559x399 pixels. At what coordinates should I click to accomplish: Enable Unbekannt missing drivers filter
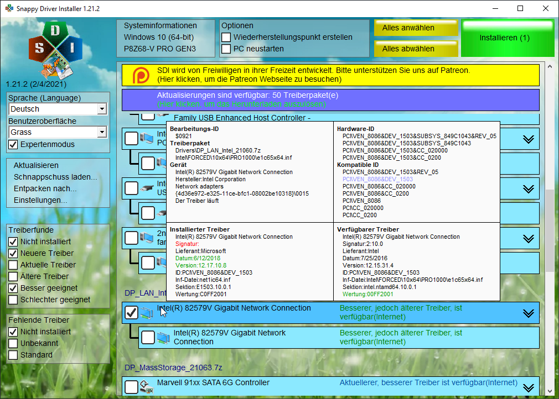13,344
